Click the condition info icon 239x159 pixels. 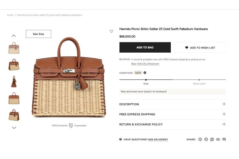[145, 73]
